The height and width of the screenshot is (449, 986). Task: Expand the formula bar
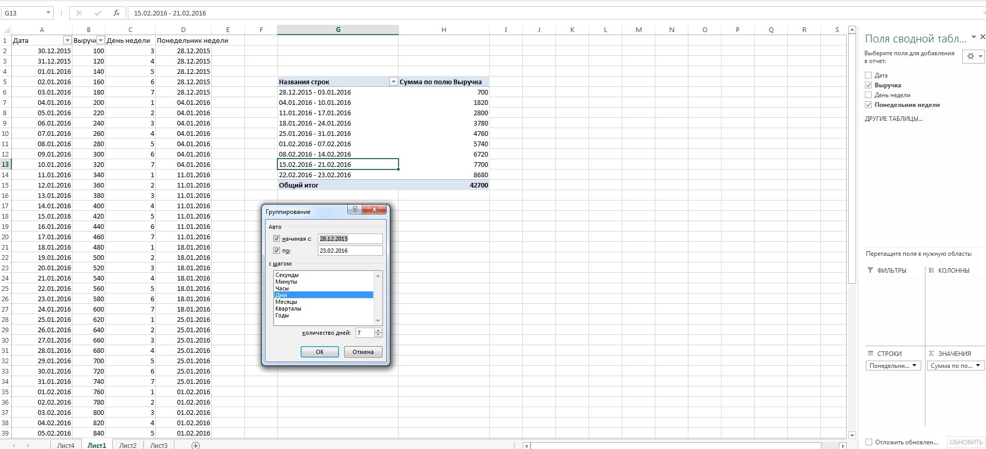pyautogui.click(x=983, y=13)
